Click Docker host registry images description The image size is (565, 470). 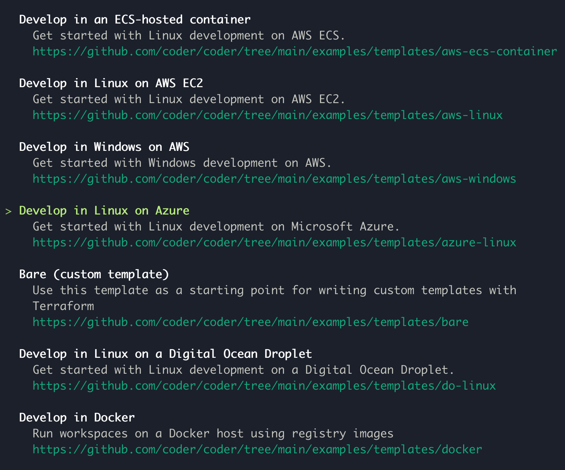213,433
